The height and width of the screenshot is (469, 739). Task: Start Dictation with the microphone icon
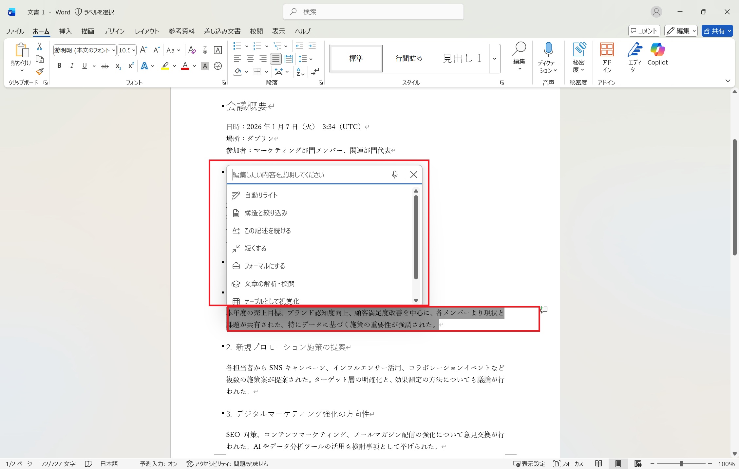[x=548, y=50]
